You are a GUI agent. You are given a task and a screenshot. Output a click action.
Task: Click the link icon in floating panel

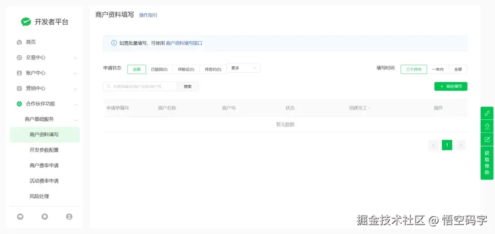tap(487, 113)
